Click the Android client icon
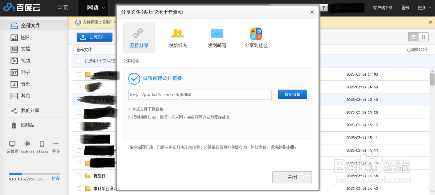The width and height of the screenshot is (435, 195). [x=27, y=144]
